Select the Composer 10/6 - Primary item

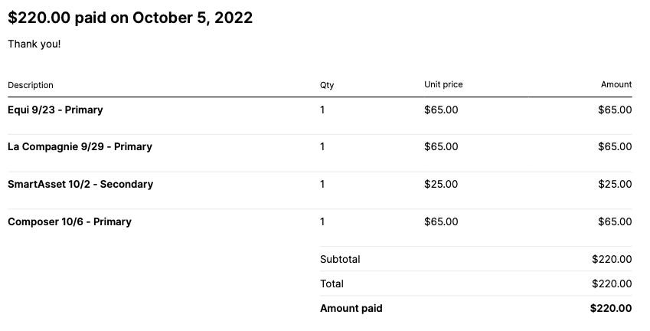pyautogui.click(x=70, y=221)
